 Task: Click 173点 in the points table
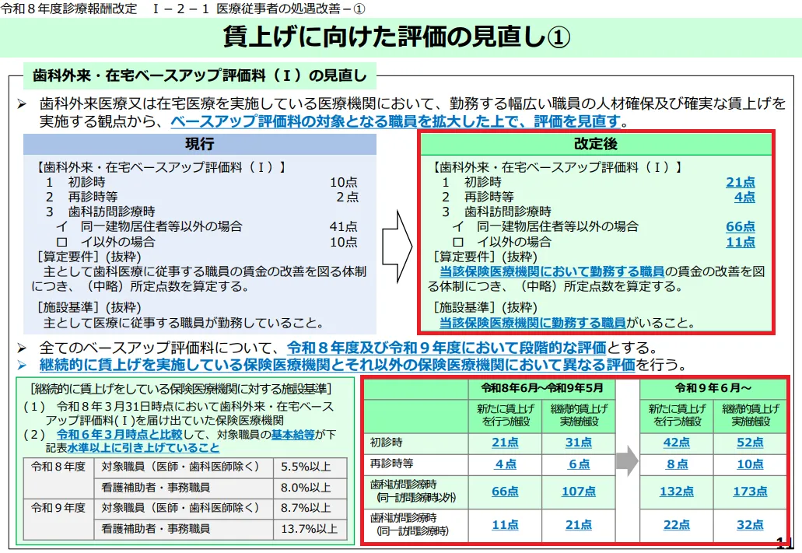pyautogui.click(x=751, y=491)
